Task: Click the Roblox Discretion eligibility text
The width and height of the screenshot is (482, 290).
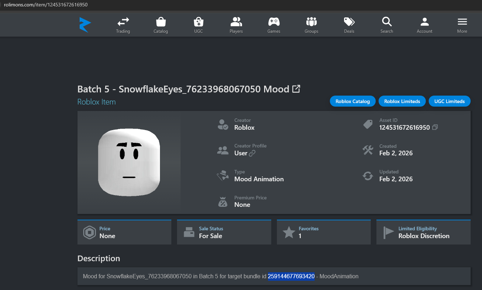Action: tap(424, 236)
